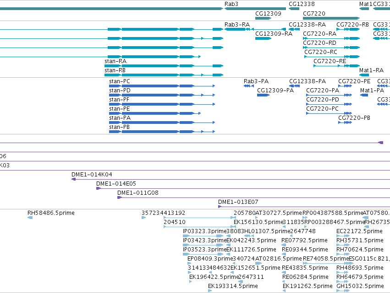Screen dimensions: 390x293
Task: Select the CG12309-RA transcript label
Action: [274, 34]
